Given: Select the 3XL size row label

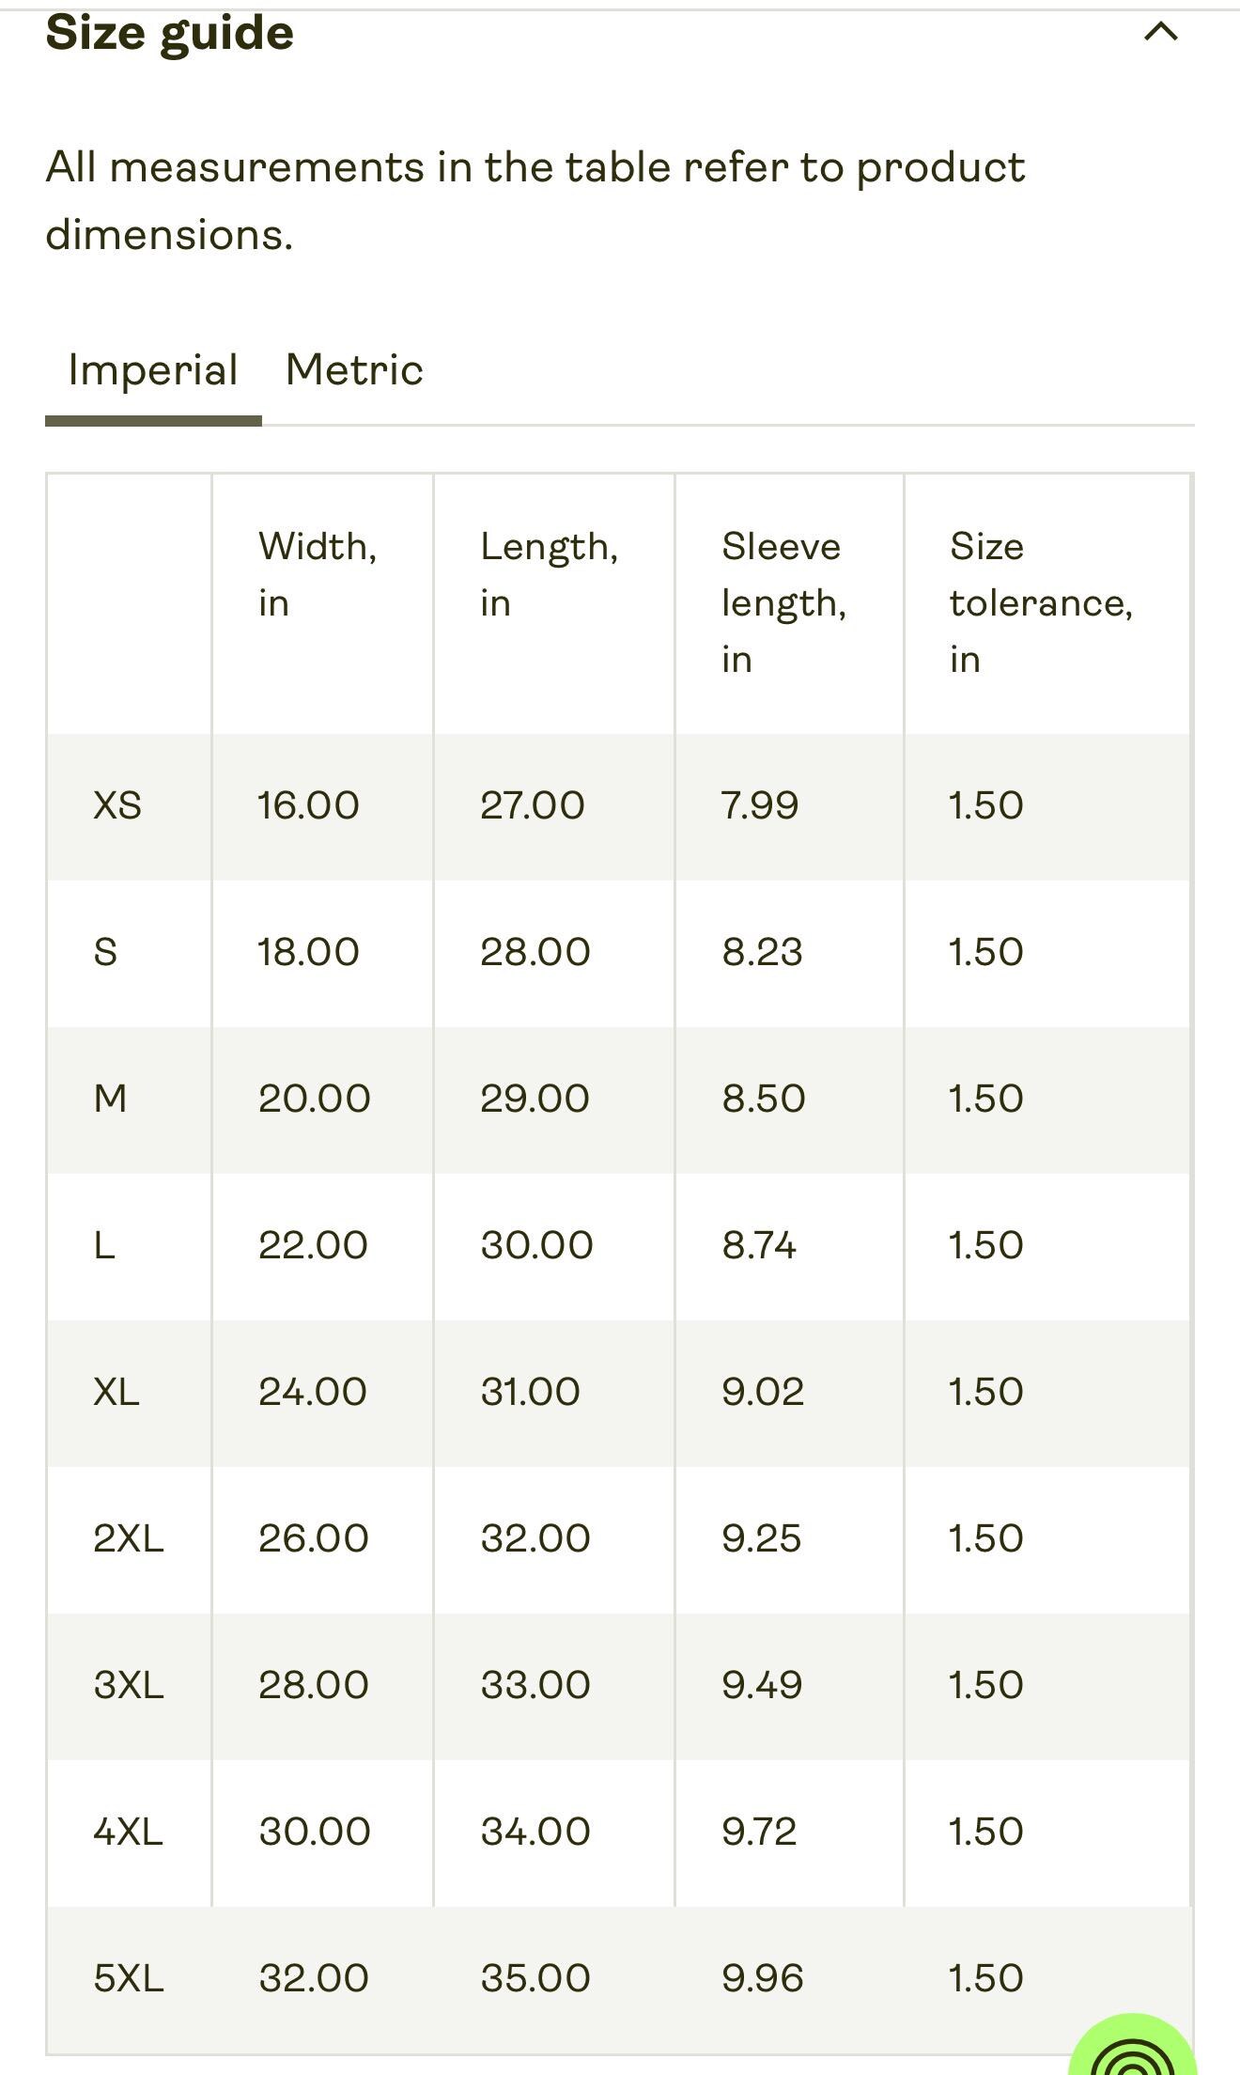Looking at the screenshot, I should pos(129,1685).
